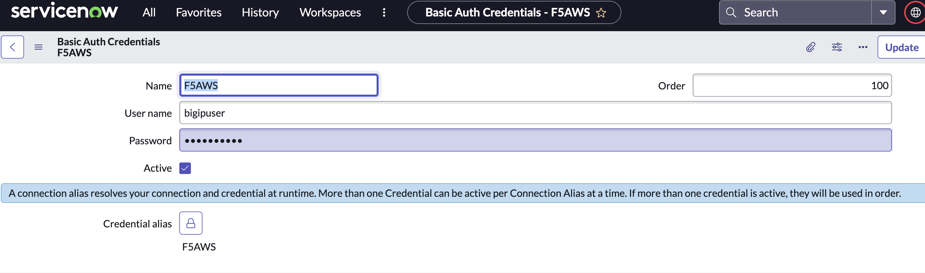Click the paperclip attachments icon
The height and width of the screenshot is (273, 925).
(x=810, y=47)
